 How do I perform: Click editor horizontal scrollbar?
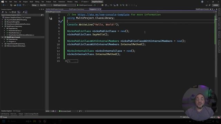click(135, 111)
